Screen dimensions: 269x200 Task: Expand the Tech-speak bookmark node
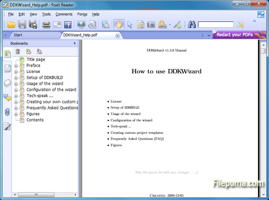pos(16,96)
